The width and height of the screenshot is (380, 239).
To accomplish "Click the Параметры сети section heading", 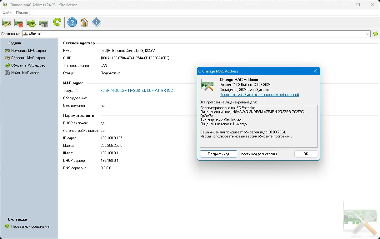I will point(79,116).
